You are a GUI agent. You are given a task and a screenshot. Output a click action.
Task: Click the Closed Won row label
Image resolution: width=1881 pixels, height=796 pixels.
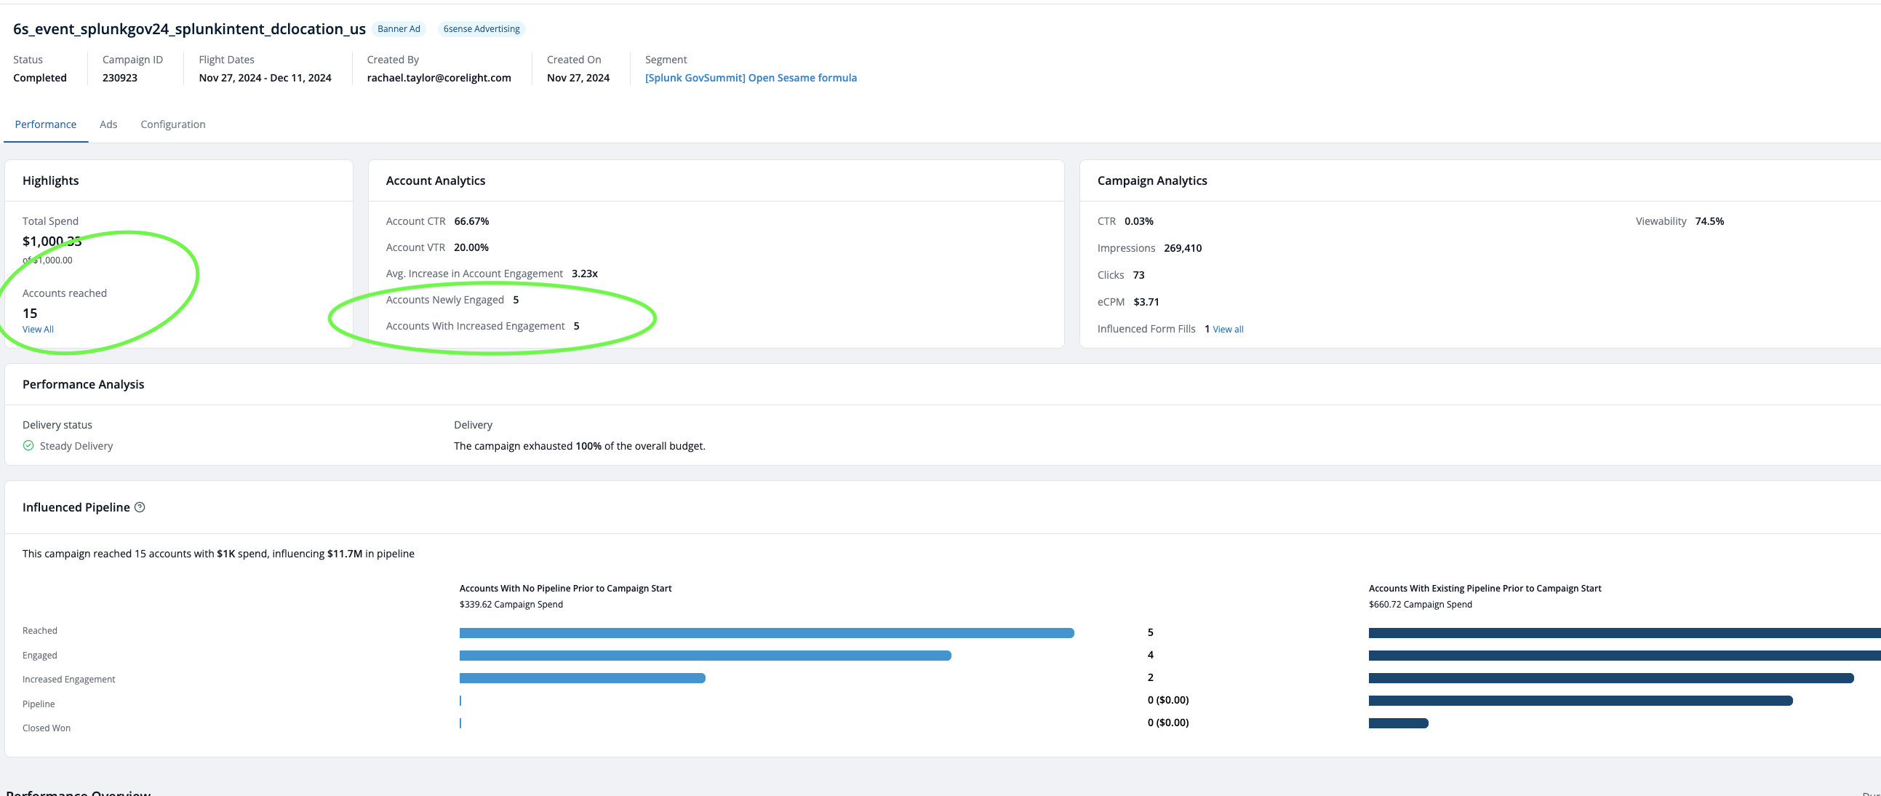47,728
